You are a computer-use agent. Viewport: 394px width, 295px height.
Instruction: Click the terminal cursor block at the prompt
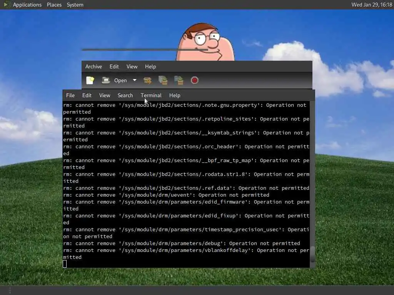coord(65,264)
